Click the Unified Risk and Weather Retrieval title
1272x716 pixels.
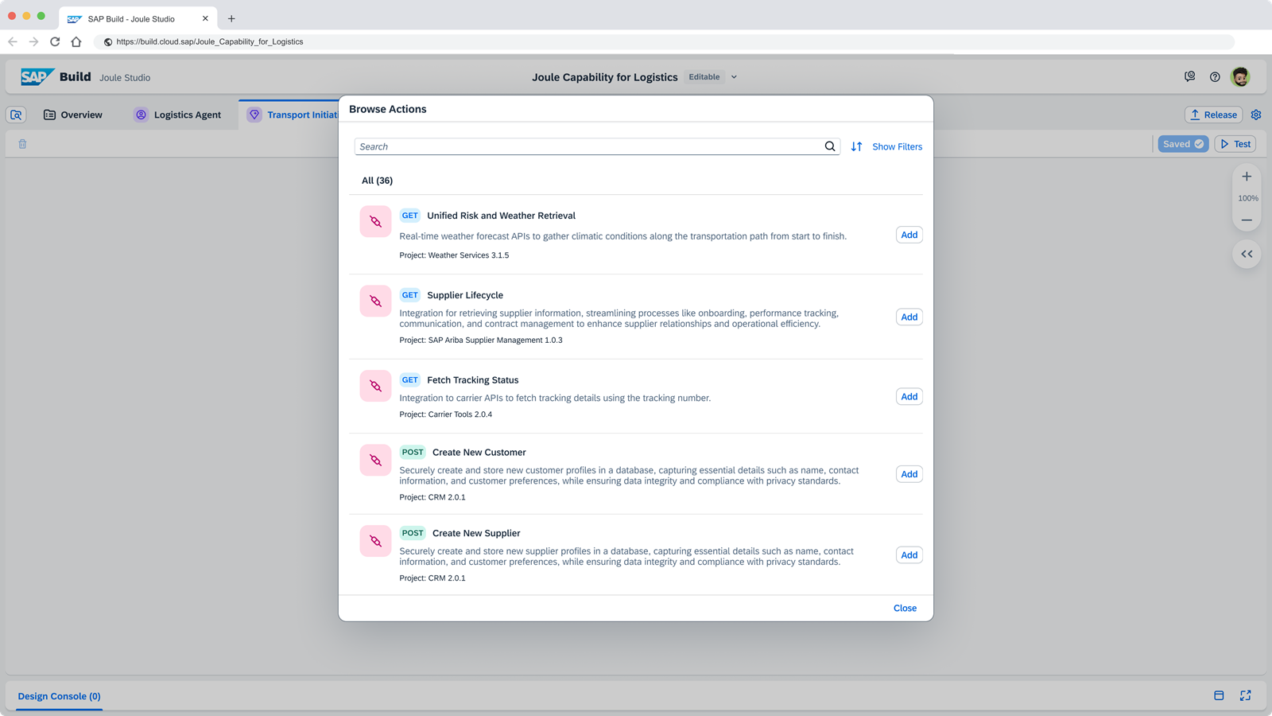[502, 216]
